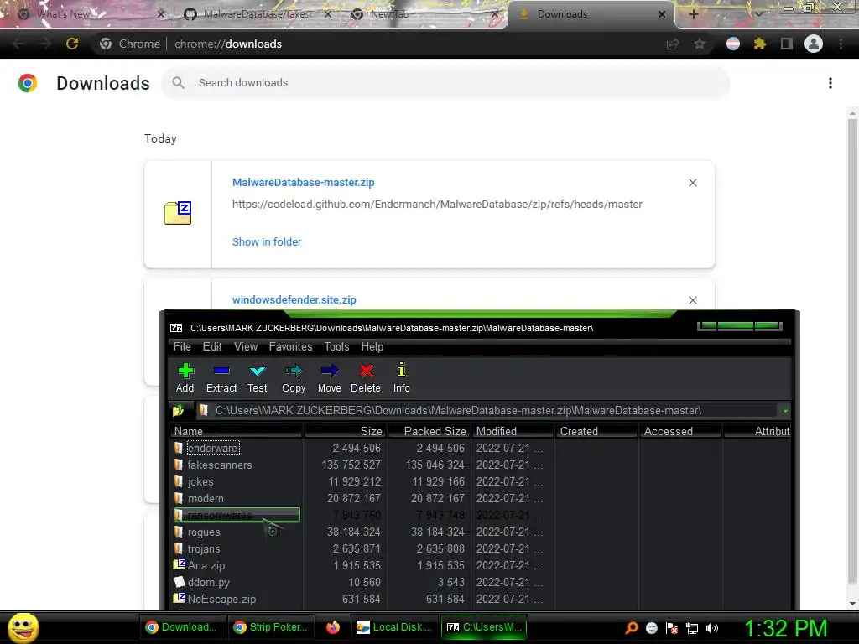Click the Extract toolbar icon in 7-Zip
The height and width of the screenshot is (644, 859).
tap(221, 378)
